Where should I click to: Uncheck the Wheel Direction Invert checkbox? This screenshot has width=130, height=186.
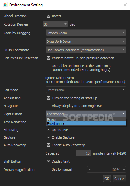(48, 16)
